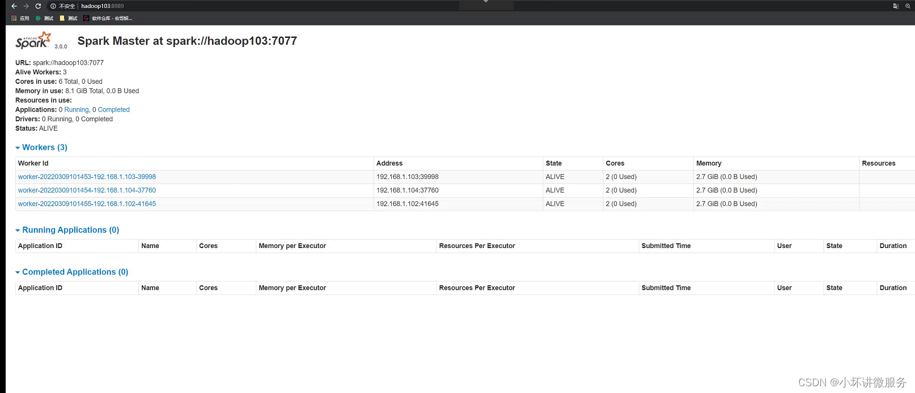Collapse the Workers (3) section
The height and width of the screenshot is (393, 915).
(41, 147)
